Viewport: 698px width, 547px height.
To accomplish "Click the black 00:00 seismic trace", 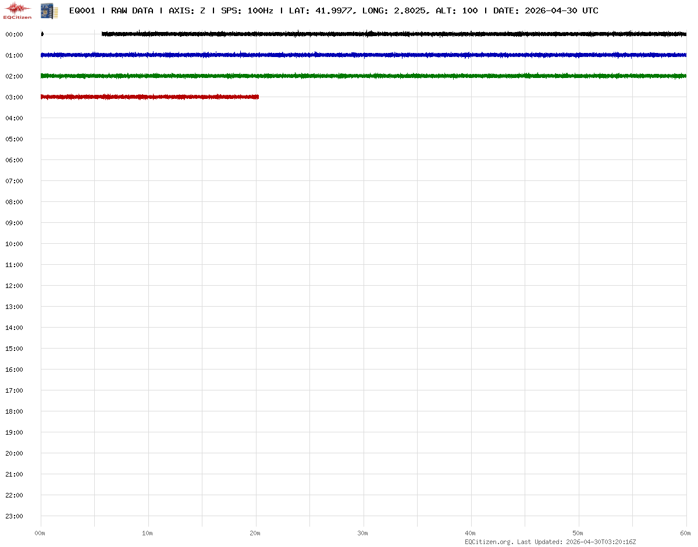I will point(393,34).
